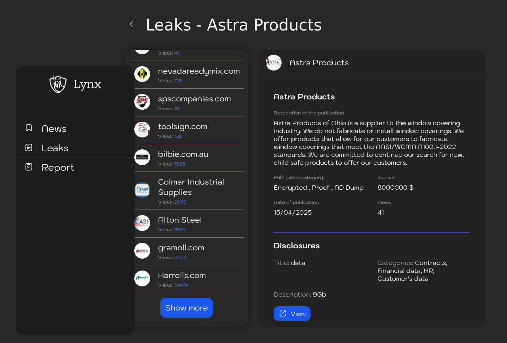
Task: Click the disclosure Title: data text
Action: [x=290, y=263]
